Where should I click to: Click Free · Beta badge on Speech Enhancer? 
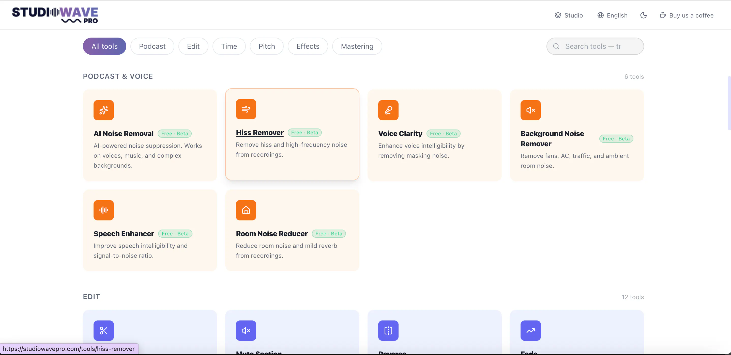175,234
